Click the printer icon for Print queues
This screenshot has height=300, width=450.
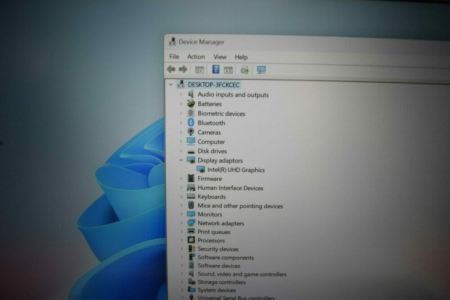click(x=191, y=231)
